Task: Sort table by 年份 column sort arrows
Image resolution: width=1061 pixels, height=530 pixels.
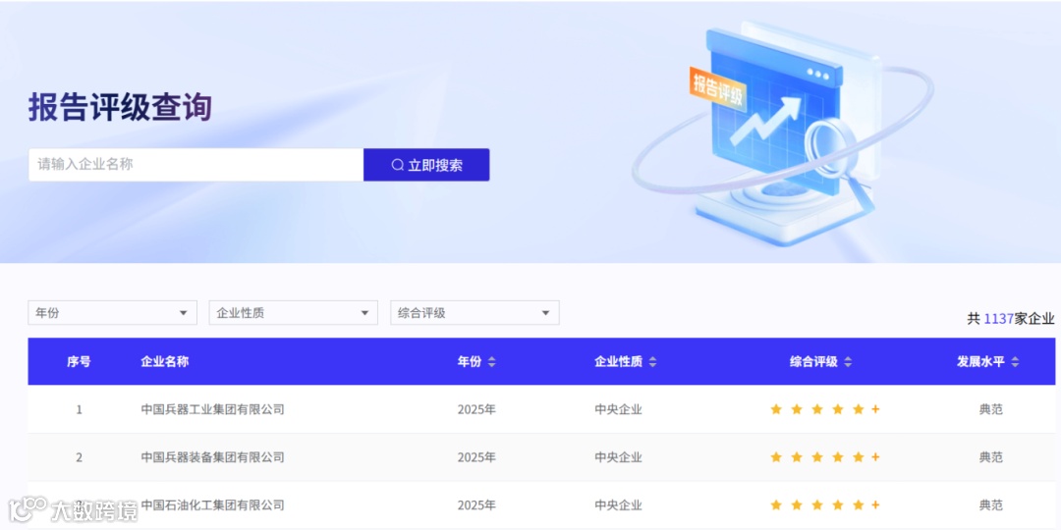Action: click(492, 362)
